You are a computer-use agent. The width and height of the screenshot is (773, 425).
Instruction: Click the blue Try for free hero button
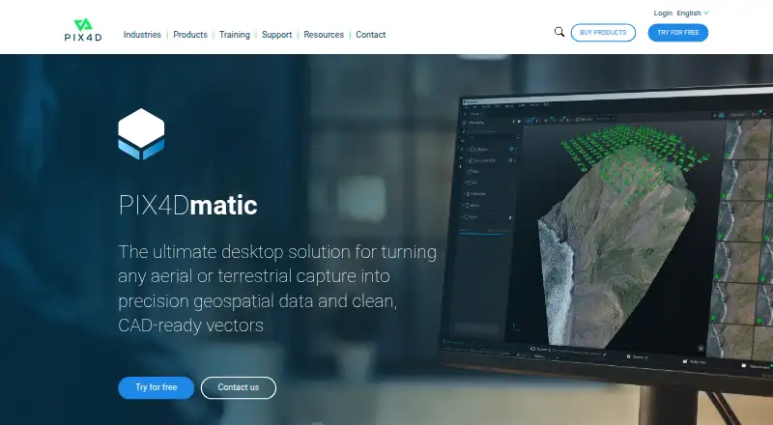[x=157, y=387]
